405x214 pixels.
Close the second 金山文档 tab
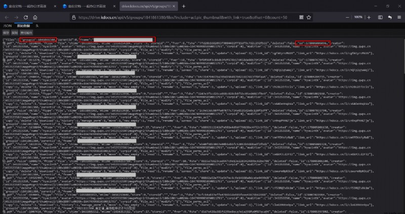click(x=114, y=6)
